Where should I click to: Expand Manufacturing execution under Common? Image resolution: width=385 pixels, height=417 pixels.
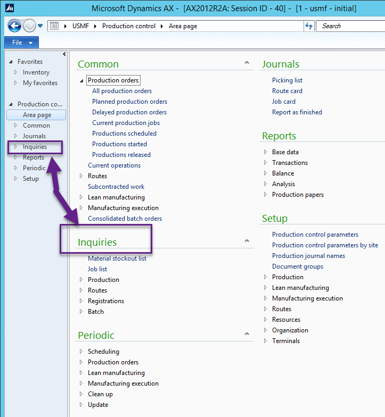[81, 207]
